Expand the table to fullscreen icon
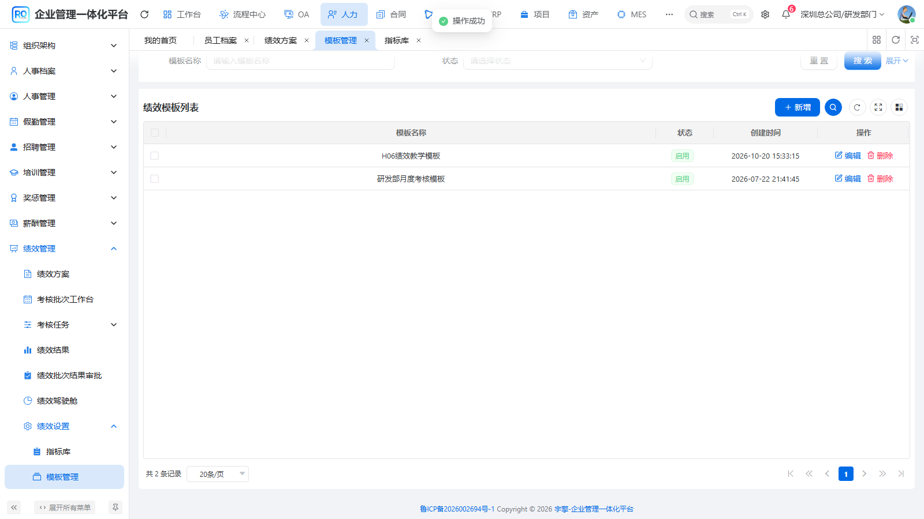The height and width of the screenshot is (519, 924). 878,107
